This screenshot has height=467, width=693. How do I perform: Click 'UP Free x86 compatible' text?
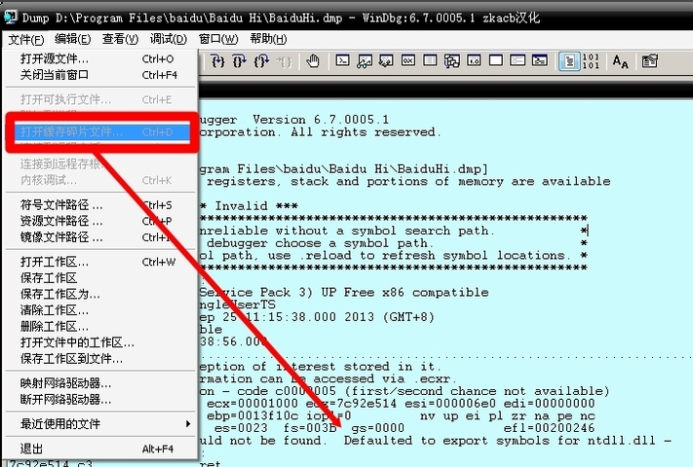404,293
